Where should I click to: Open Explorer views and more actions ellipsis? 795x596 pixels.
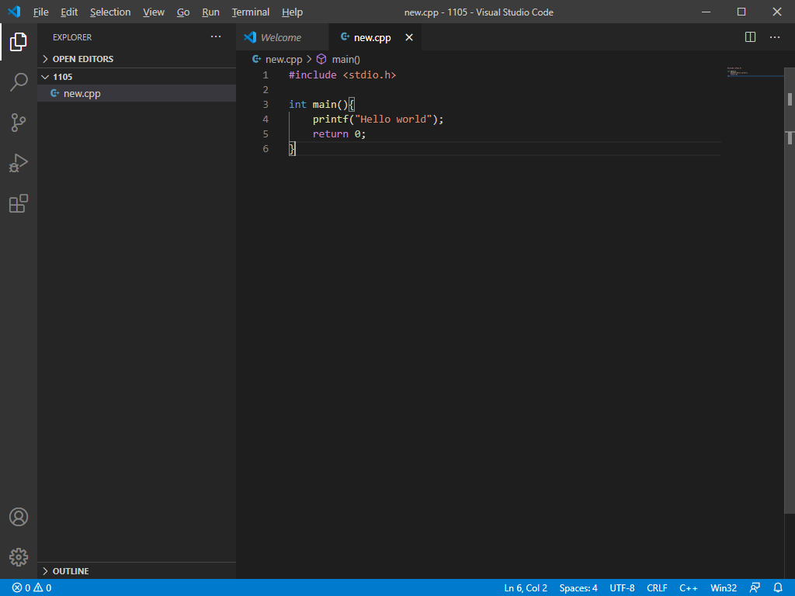click(x=216, y=37)
